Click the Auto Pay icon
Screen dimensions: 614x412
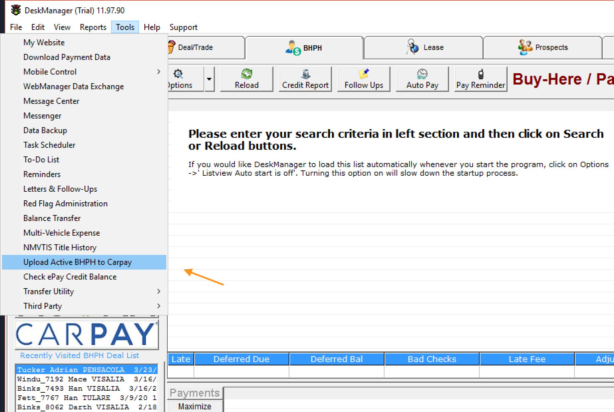pos(422,74)
